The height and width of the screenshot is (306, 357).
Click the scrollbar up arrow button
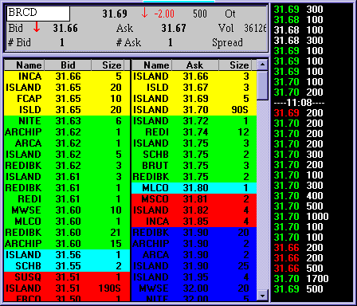262,65
